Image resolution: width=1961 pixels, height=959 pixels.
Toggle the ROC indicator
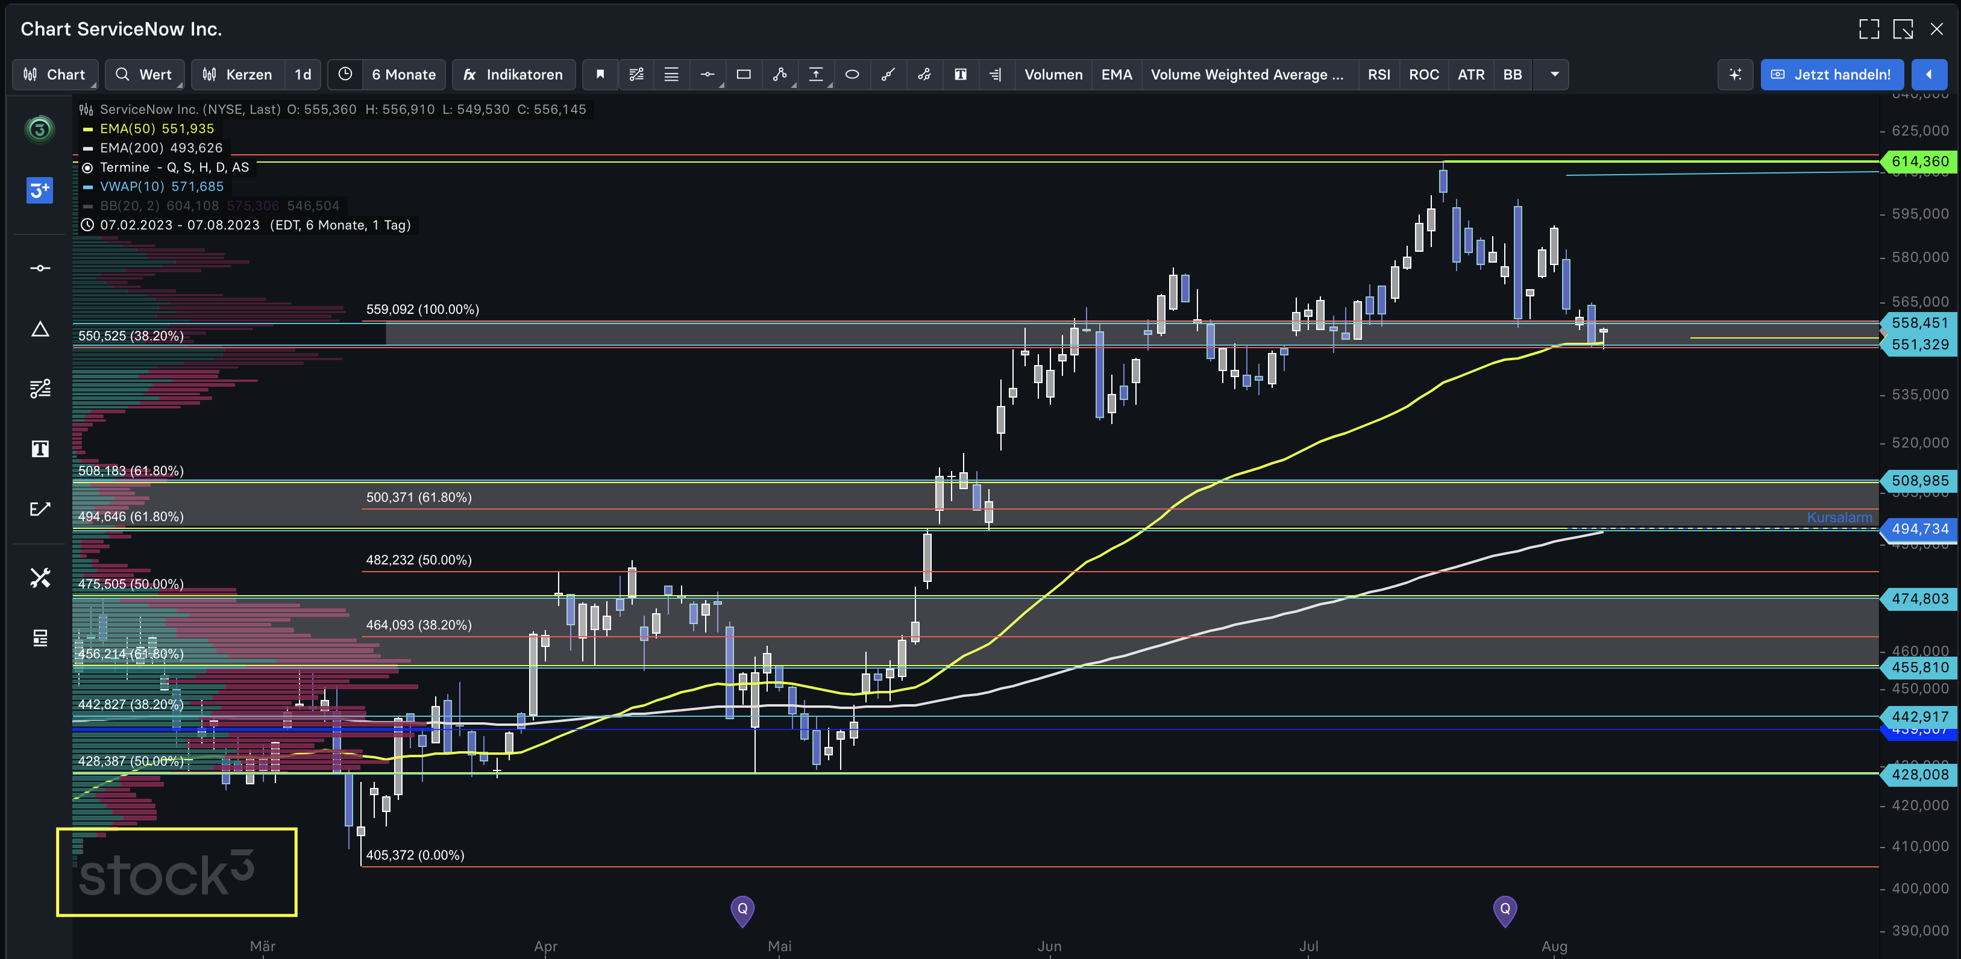coord(1423,75)
